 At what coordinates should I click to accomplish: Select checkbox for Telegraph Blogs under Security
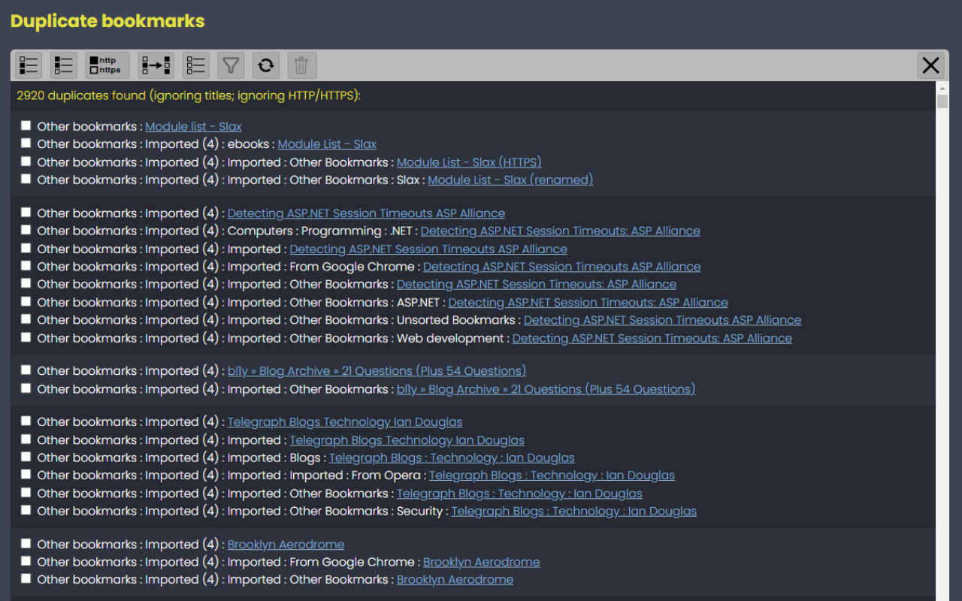coord(26,510)
